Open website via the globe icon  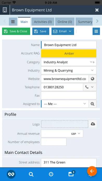[93, 79]
